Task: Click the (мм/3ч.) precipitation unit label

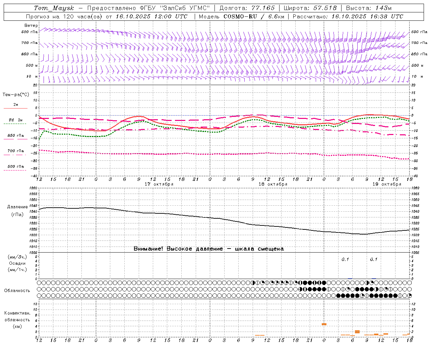Action: tap(17, 257)
